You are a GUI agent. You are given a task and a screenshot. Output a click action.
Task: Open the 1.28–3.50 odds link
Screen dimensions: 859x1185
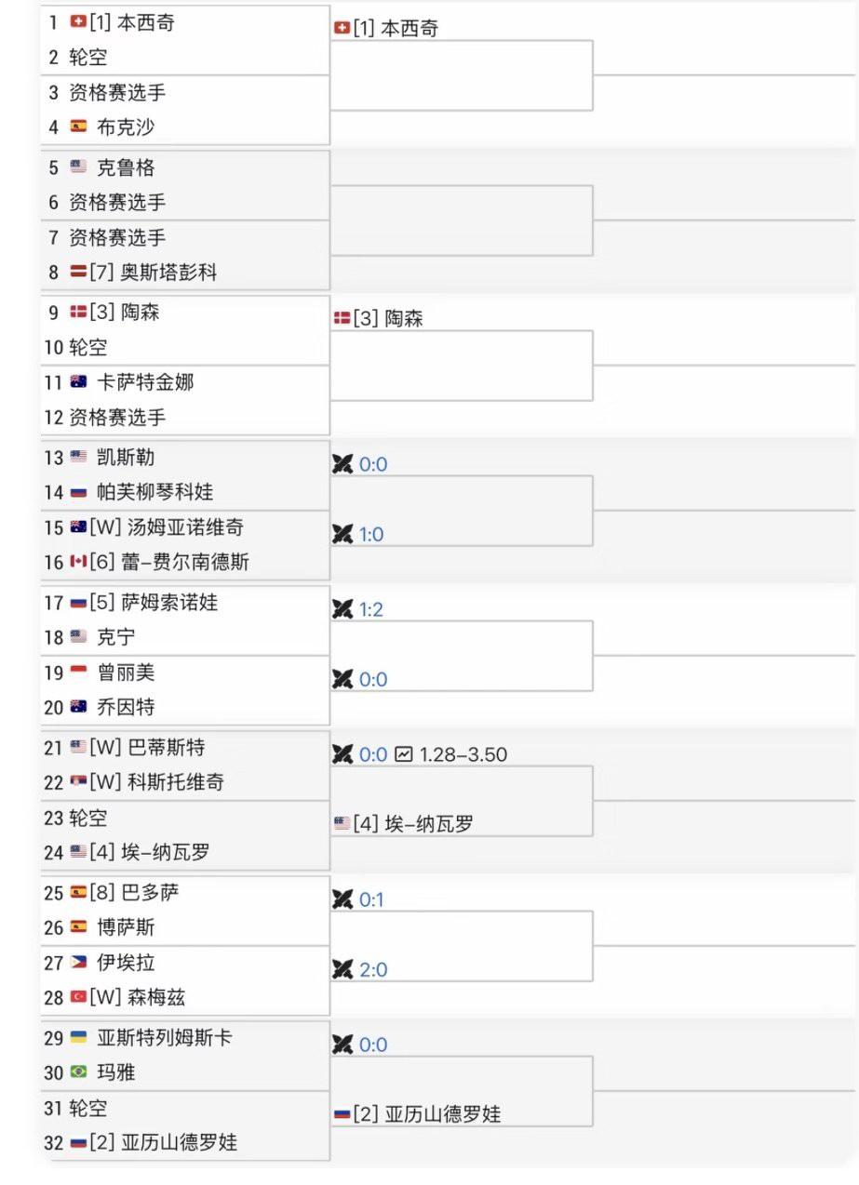(463, 754)
